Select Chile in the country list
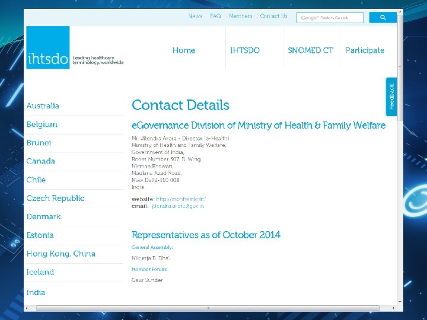Viewport: 427px width, 320px height. (x=36, y=180)
